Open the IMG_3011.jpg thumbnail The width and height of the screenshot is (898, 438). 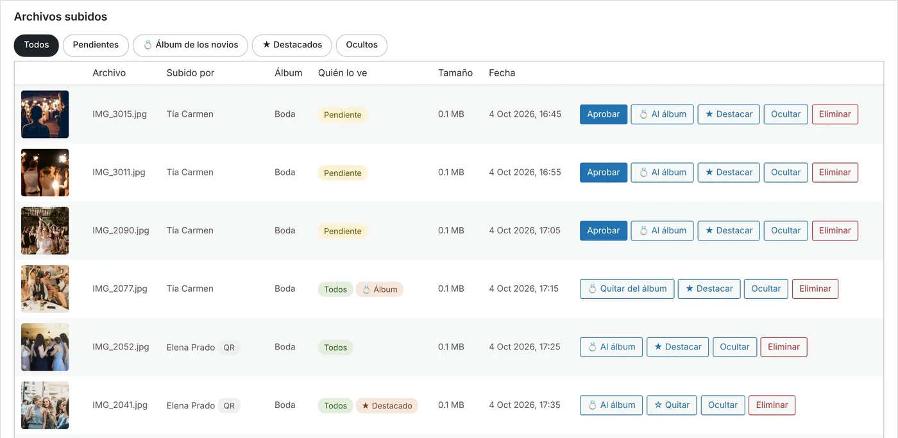(45, 173)
